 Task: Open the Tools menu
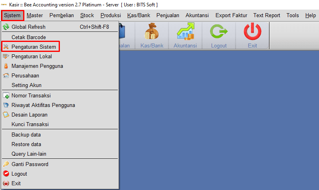293,16
